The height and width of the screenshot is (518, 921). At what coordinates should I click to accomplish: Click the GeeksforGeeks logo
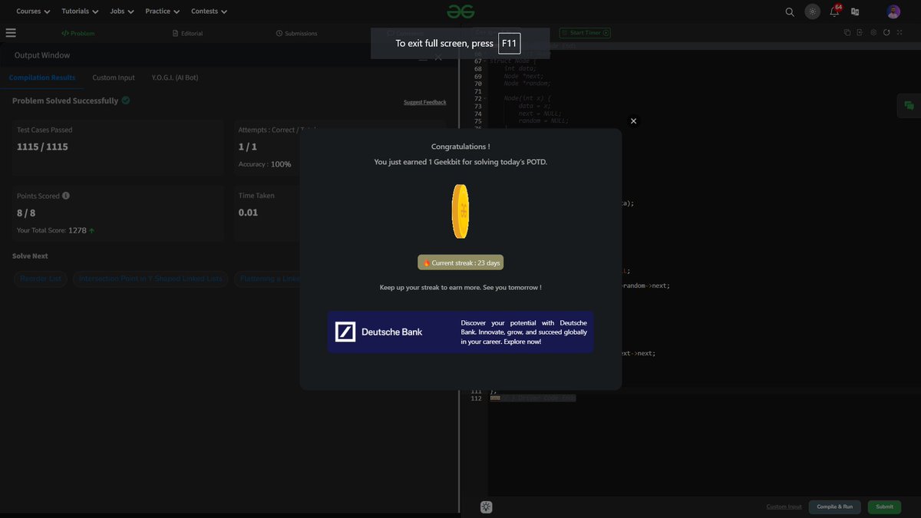point(460,12)
